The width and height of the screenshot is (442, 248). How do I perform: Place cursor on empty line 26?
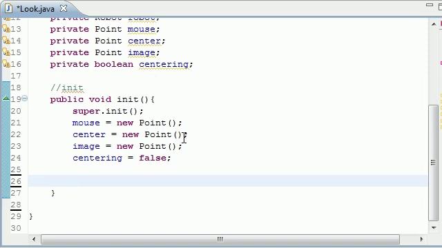[x=228, y=180]
